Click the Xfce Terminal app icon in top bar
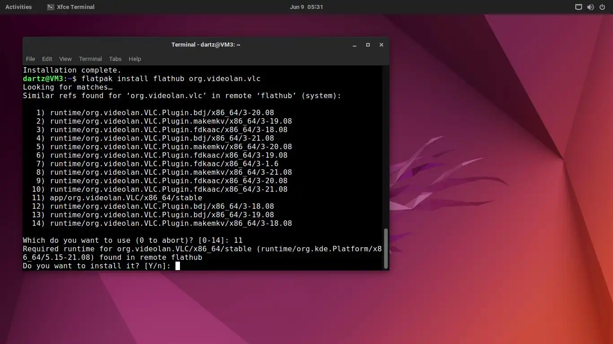This screenshot has height=344, width=613. [51, 7]
